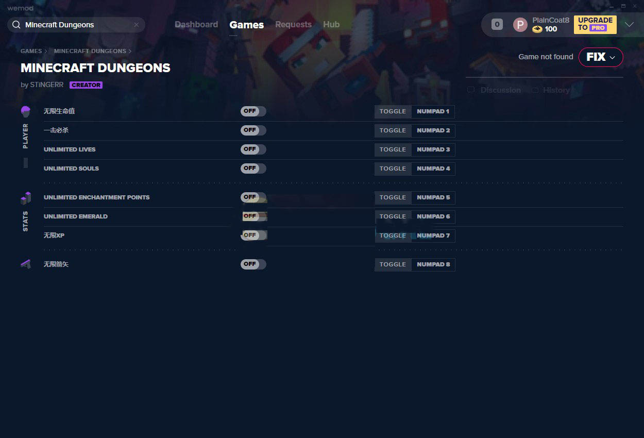Select the UNLIMITED ENCHANTMENT POINTS label
Image resolution: width=644 pixels, height=438 pixels.
pyautogui.click(x=97, y=197)
